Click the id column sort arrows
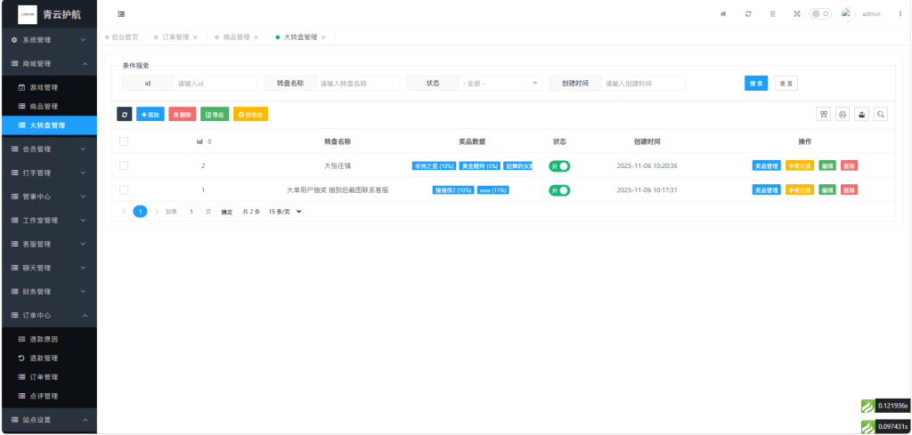 (x=210, y=141)
